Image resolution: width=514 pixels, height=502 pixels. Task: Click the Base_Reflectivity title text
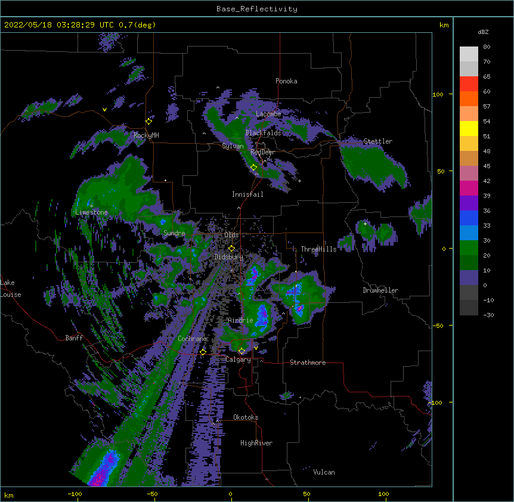[x=257, y=9]
